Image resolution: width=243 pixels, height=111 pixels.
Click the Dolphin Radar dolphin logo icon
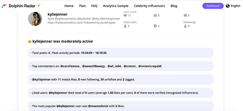tap(4, 6)
